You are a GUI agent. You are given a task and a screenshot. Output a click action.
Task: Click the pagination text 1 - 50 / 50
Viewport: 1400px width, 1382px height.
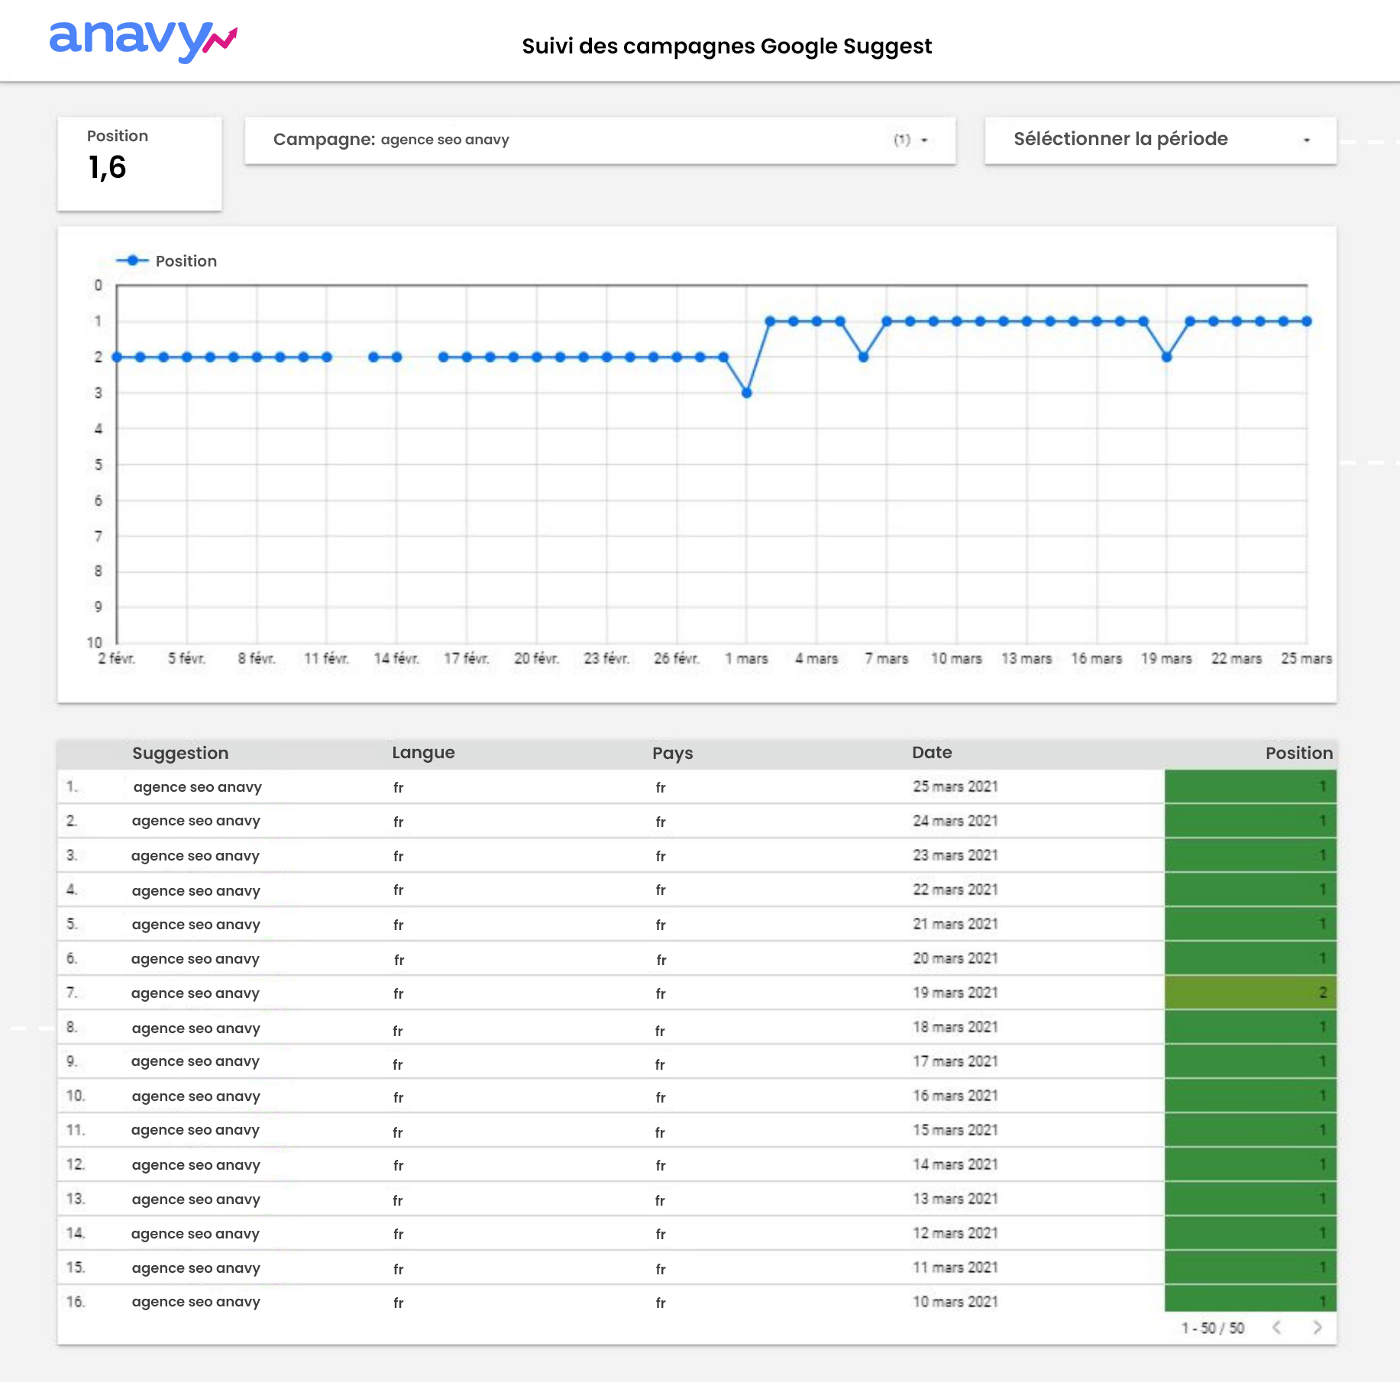point(1213,1328)
